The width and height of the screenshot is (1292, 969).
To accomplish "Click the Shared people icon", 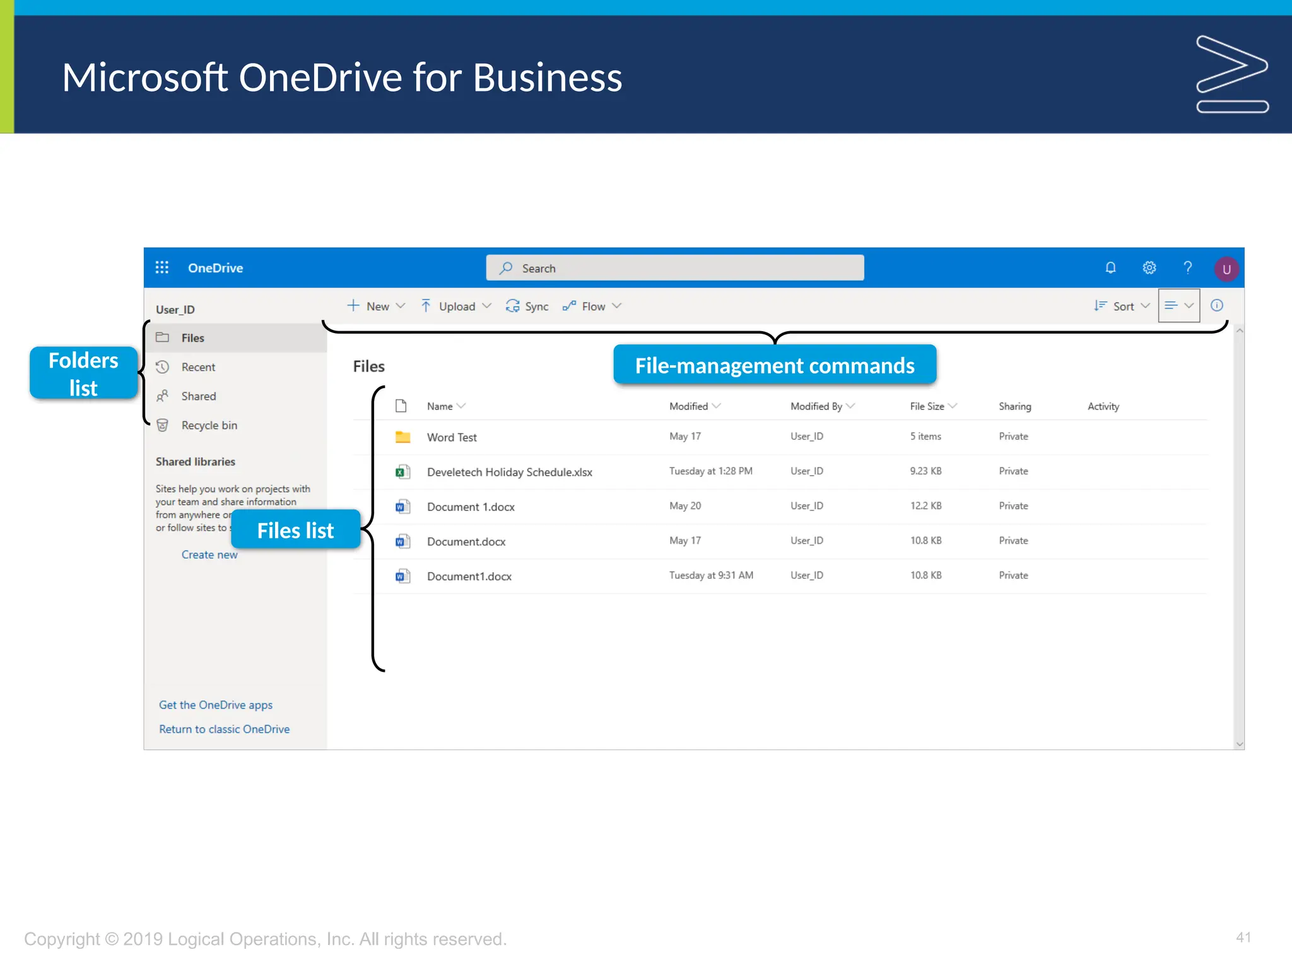I will pos(163,396).
